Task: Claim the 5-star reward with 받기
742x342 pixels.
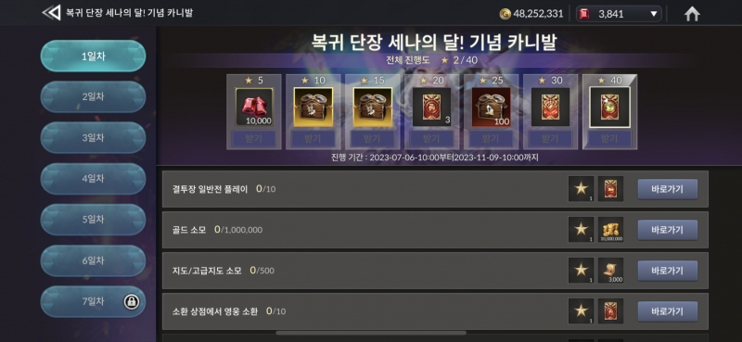Action: (x=254, y=139)
